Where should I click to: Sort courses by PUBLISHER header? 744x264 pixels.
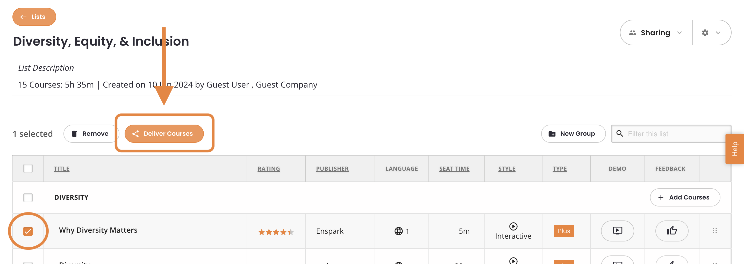[332, 169]
